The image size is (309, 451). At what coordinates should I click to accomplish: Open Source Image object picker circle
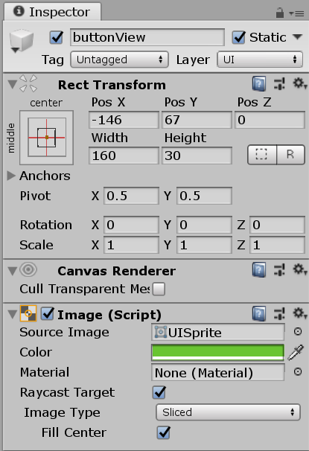(298, 332)
